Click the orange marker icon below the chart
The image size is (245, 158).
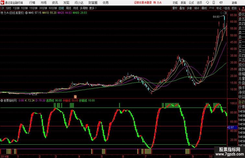click(75, 97)
